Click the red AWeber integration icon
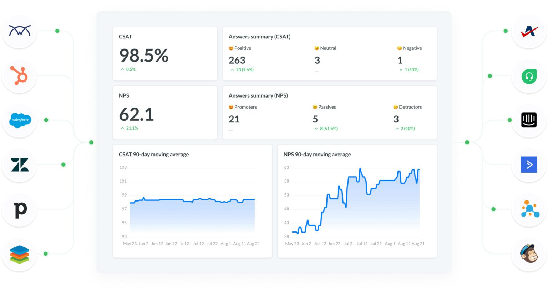The height and width of the screenshot is (292, 548). pos(529,31)
